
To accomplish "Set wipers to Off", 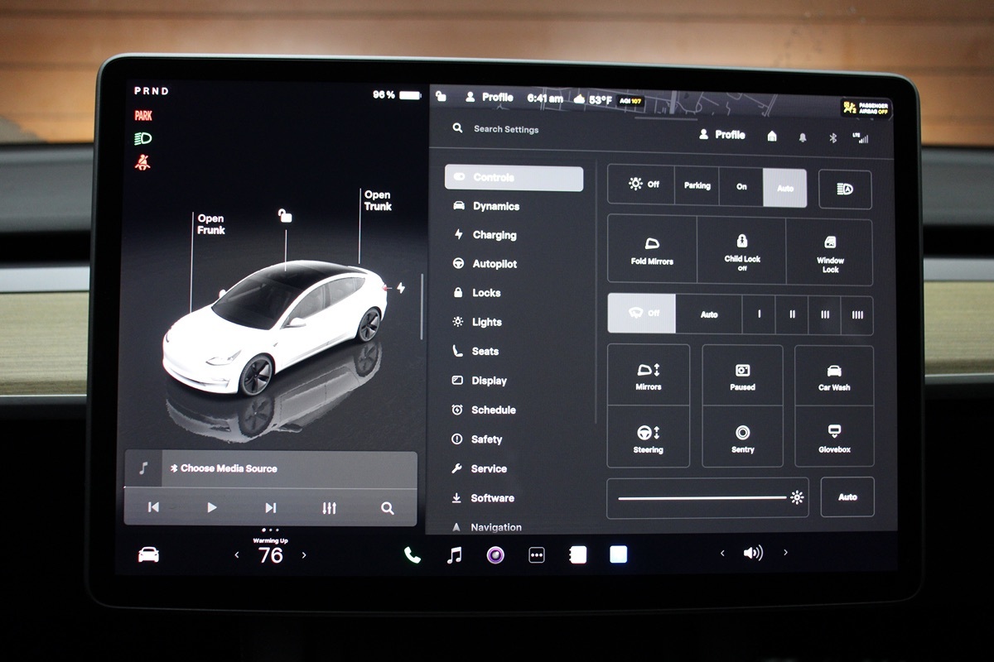I will tap(642, 314).
